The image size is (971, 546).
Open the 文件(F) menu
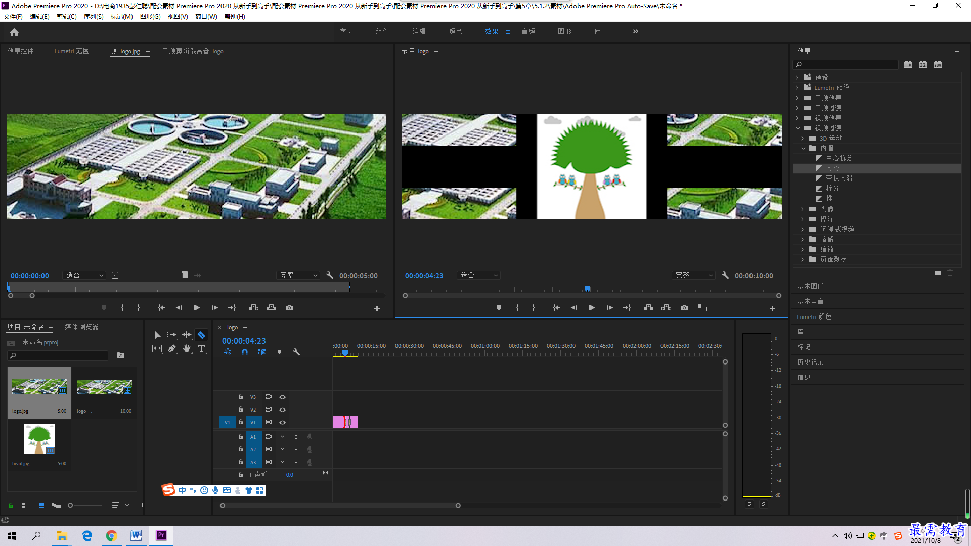point(13,16)
